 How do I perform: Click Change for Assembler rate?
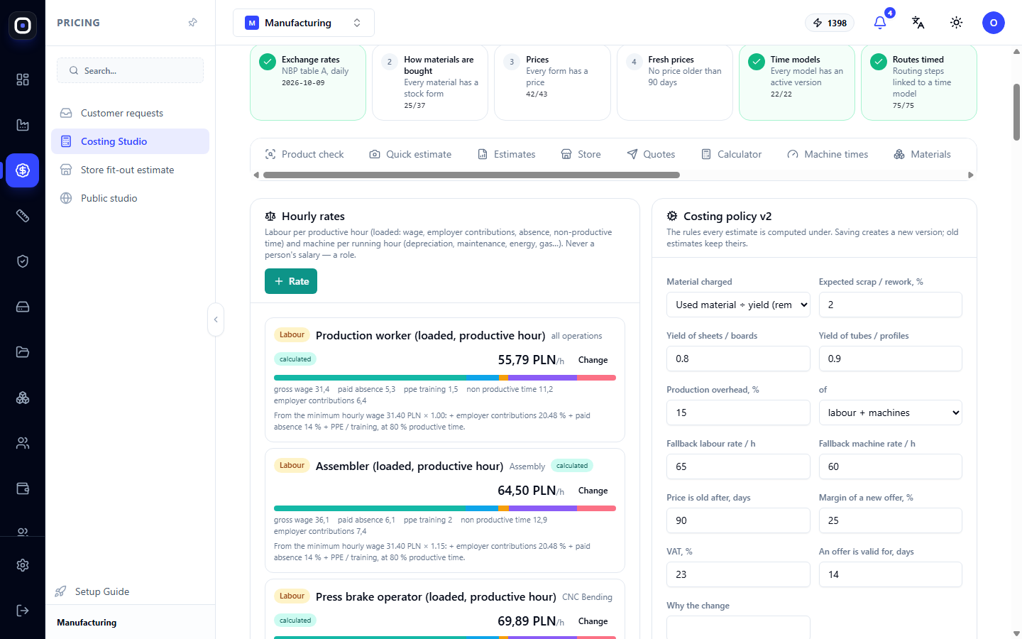click(593, 491)
